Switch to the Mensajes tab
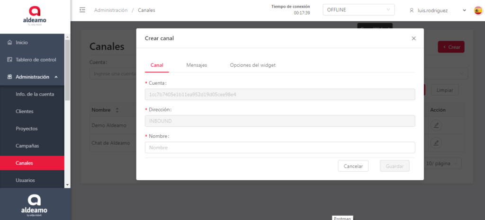 pyautogui.click(x=197, y=65)
